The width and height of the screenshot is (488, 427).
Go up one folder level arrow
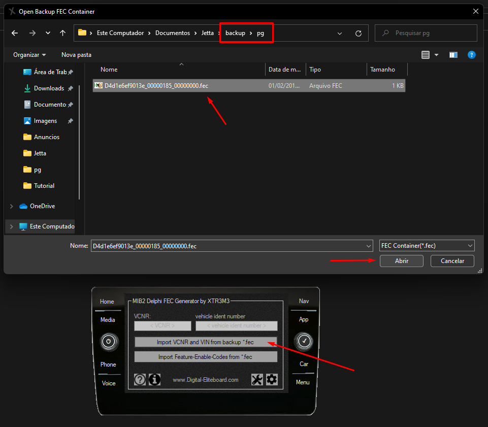pos(62,33)
